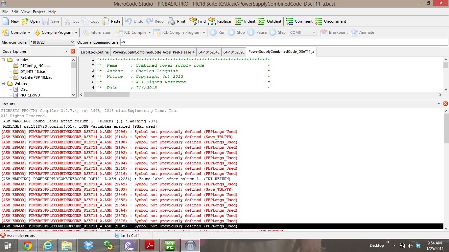The width and height of the screenshot is (449, 252).
Task: Click the Find toolbar icon
Action: [193, 21]
